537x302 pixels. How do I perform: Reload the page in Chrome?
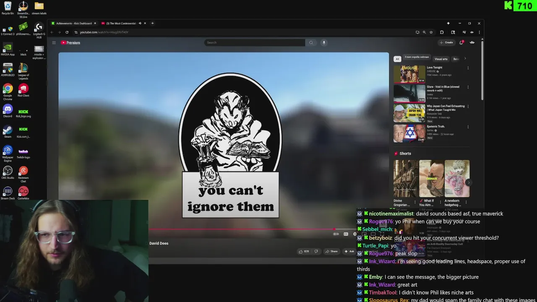pos(67,32)
